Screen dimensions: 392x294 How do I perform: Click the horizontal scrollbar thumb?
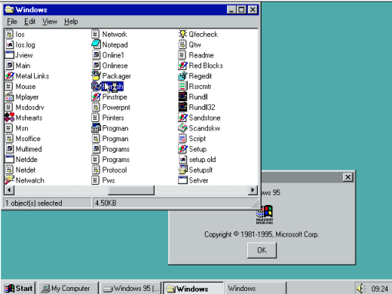131,190
